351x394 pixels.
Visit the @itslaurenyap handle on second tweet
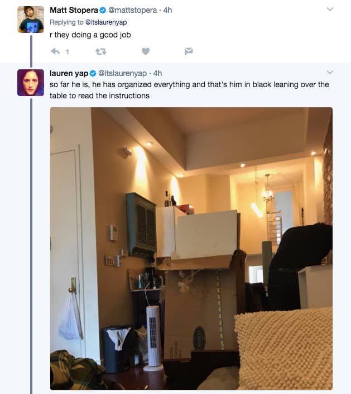click(122, 73)
